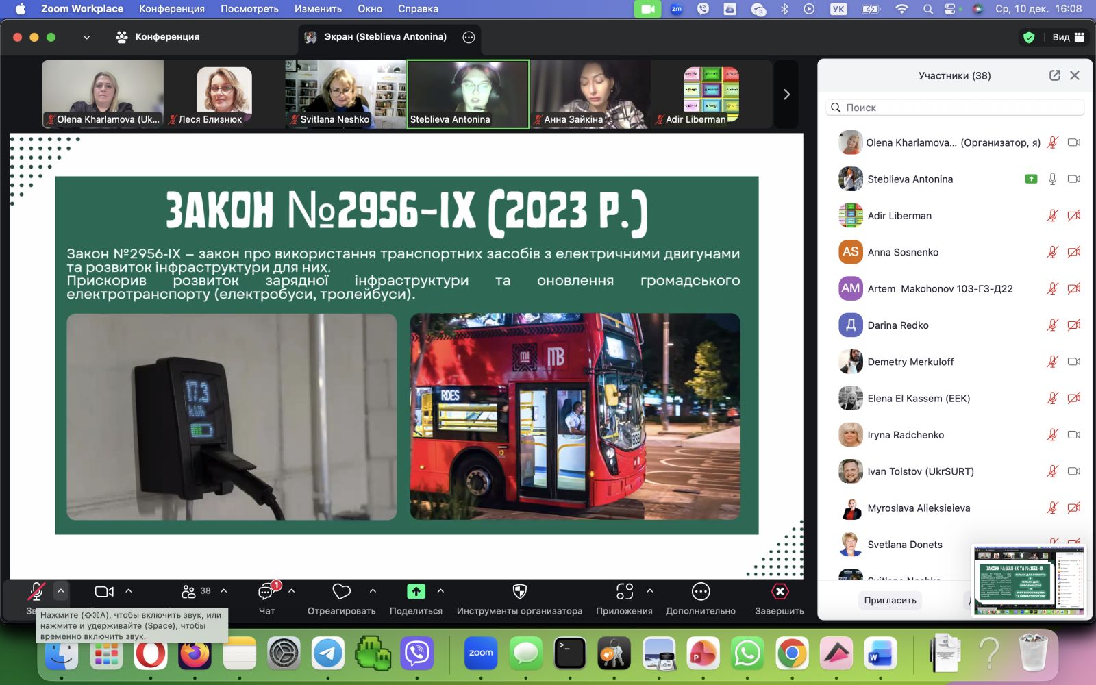Click the green Share screen icon
Viewport: 1096px width, 685px height.
tap(416, 592)
